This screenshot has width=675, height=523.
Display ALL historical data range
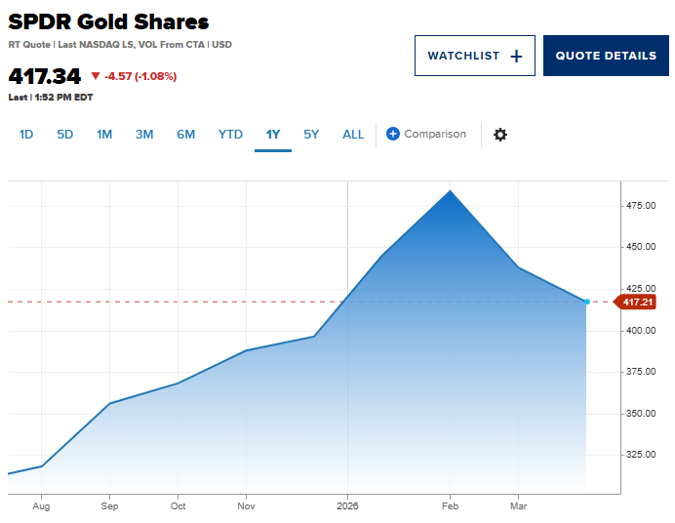(x=353, y=135)
